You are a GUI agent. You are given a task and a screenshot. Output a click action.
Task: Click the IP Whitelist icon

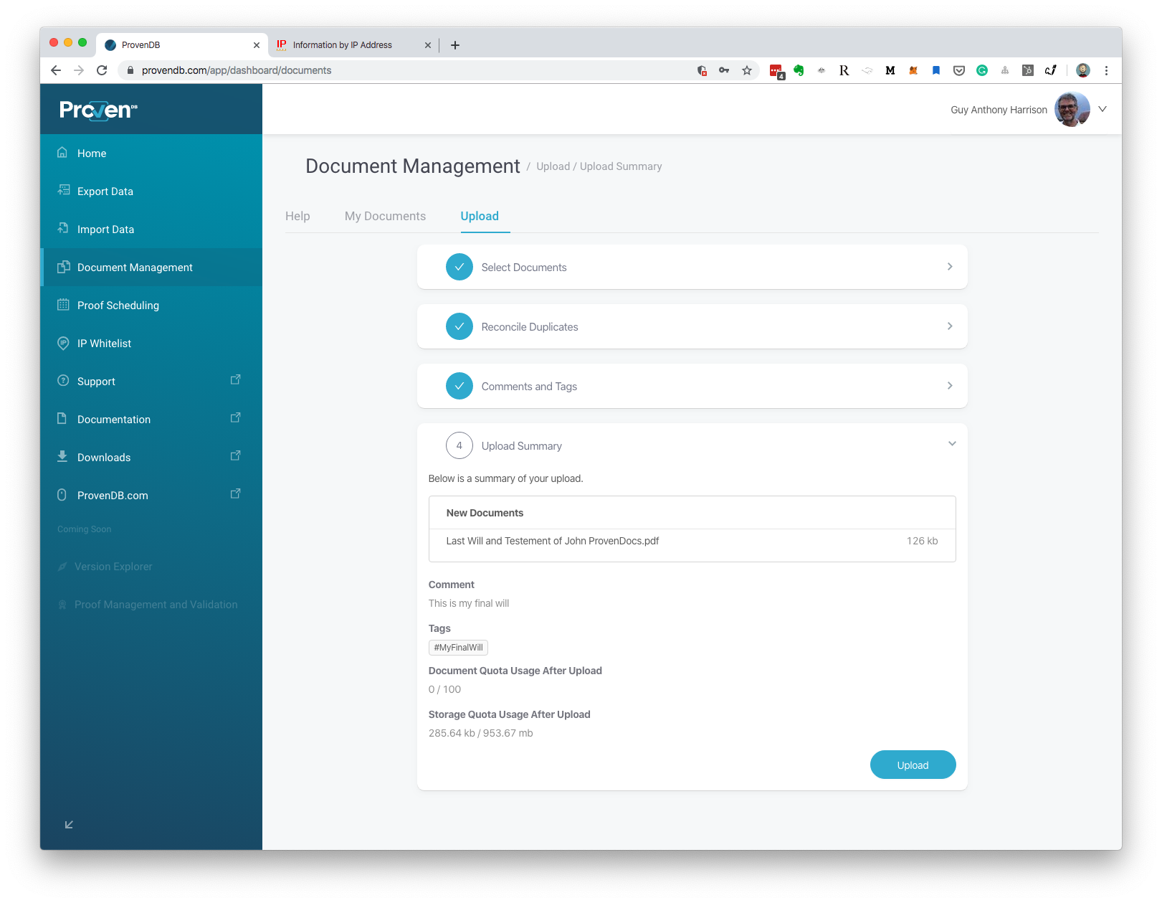[63, 343]
